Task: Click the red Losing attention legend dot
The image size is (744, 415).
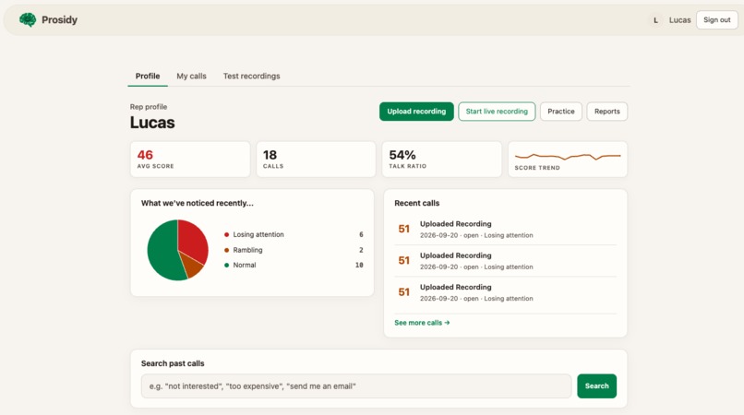Action: (x=226, y=235)
